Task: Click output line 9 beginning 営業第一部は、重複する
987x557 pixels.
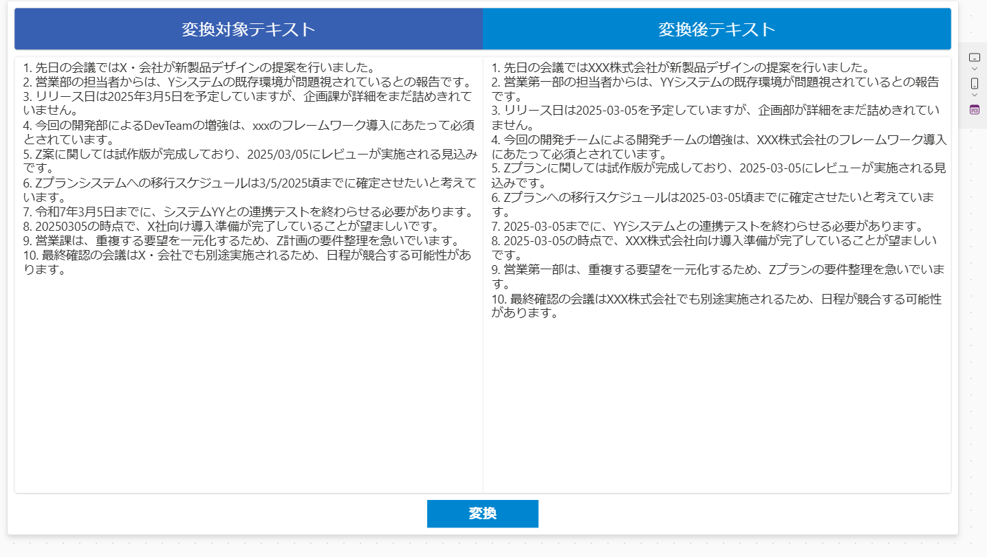Action: [717, 276]
